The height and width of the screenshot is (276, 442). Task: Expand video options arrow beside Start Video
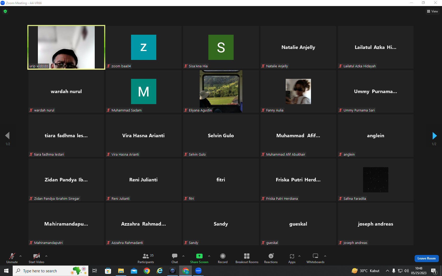click(46, 256)
